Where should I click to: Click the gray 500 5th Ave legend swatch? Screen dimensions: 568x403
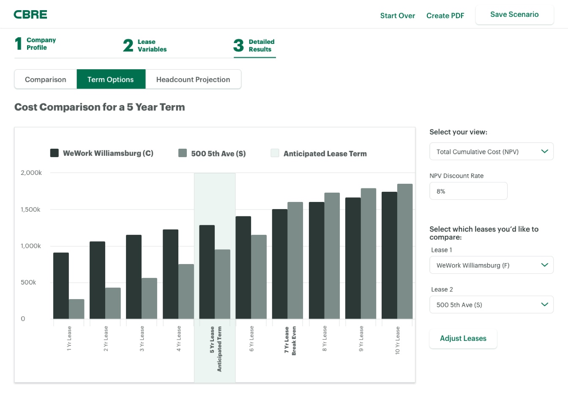point(183,153)
